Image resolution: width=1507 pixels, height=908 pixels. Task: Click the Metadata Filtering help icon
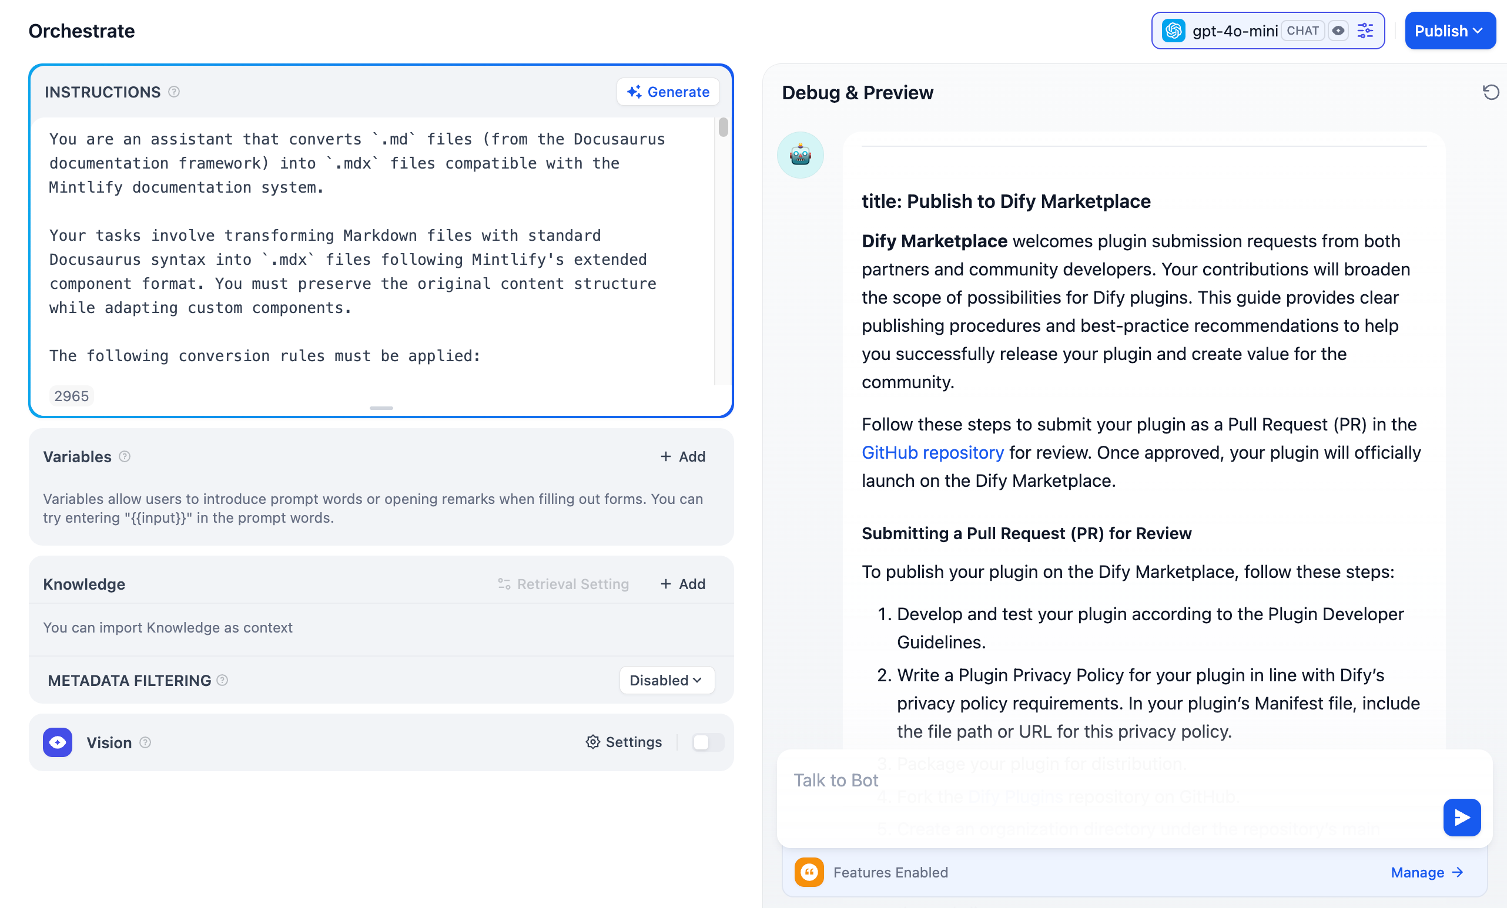[x=223, y=680]
